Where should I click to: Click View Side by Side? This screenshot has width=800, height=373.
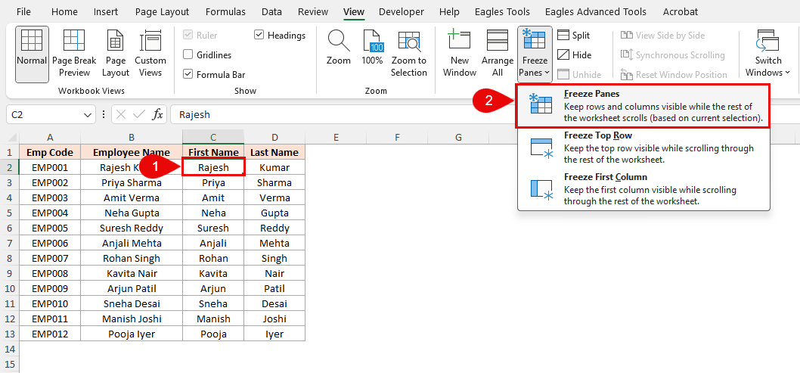[x=662, y=36]
